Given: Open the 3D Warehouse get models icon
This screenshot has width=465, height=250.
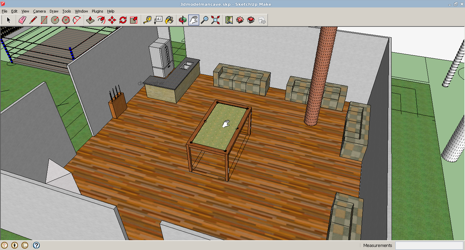Looking at the screenshot, I should (240, 20).
